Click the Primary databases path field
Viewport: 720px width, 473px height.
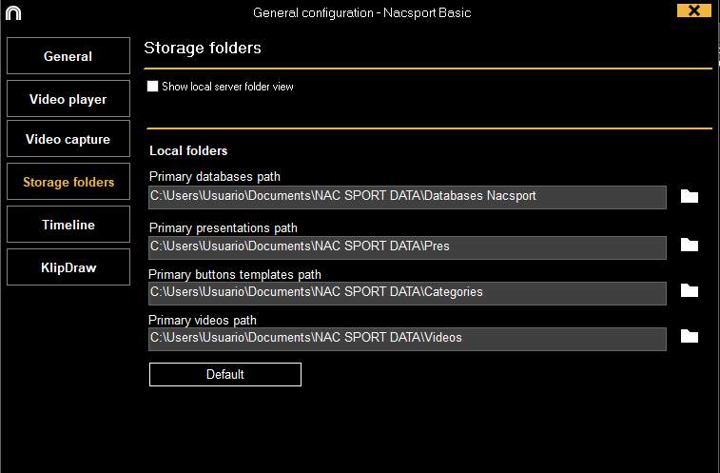point(407,197)
